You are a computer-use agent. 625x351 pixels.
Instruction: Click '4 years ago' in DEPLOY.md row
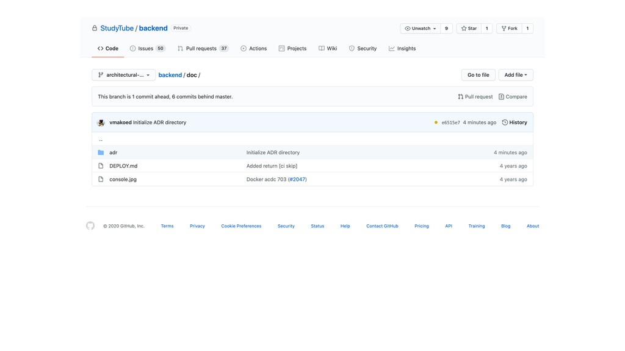click(513, 166)
